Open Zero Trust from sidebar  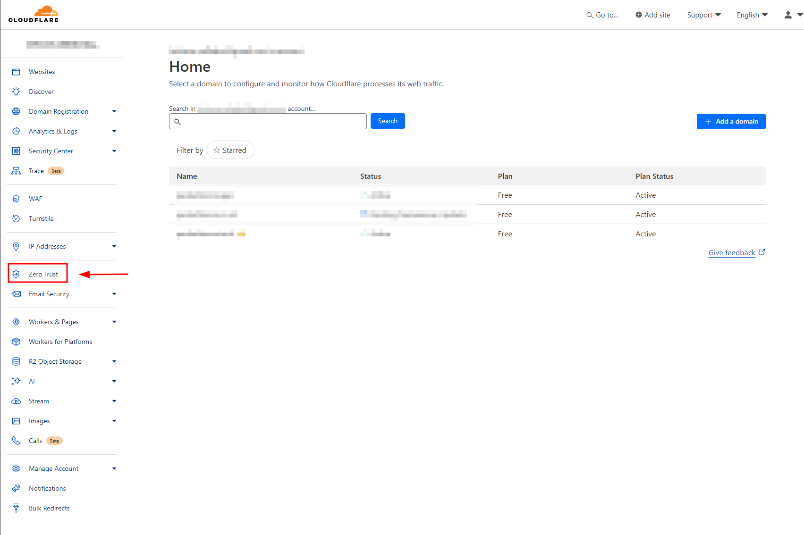pos(43,274)
